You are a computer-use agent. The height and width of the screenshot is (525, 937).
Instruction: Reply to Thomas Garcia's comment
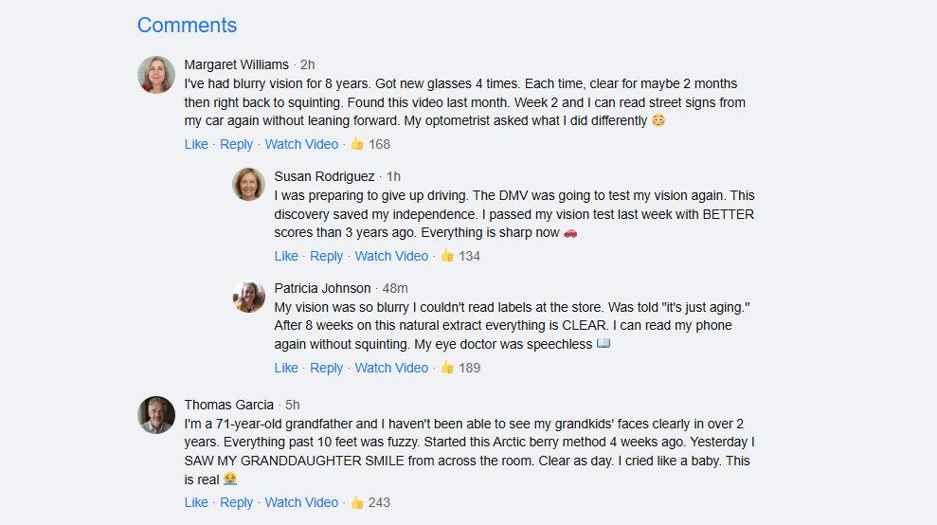point(236,502)
